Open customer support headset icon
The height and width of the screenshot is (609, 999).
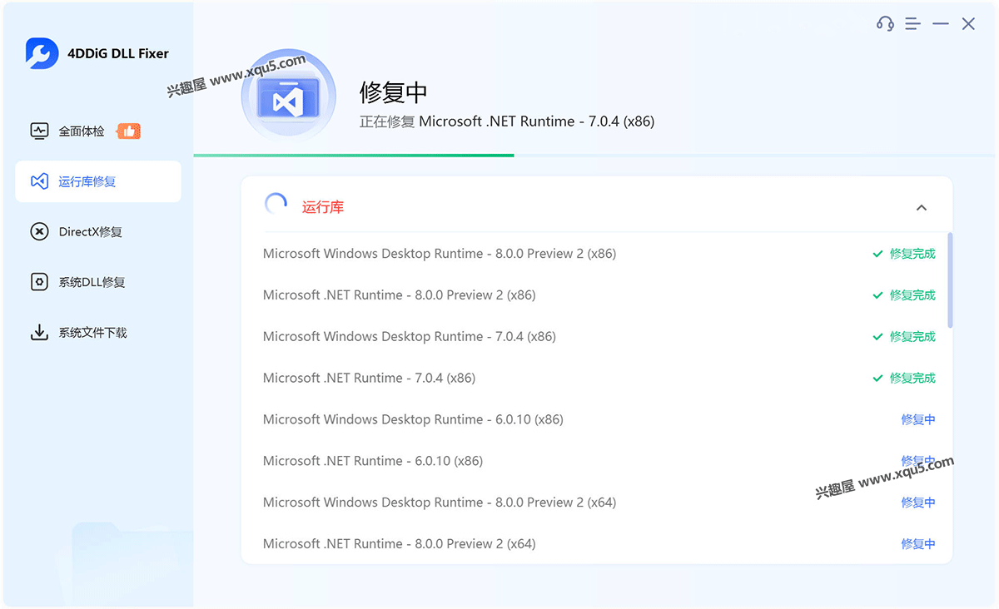click(x=885, y=24)
